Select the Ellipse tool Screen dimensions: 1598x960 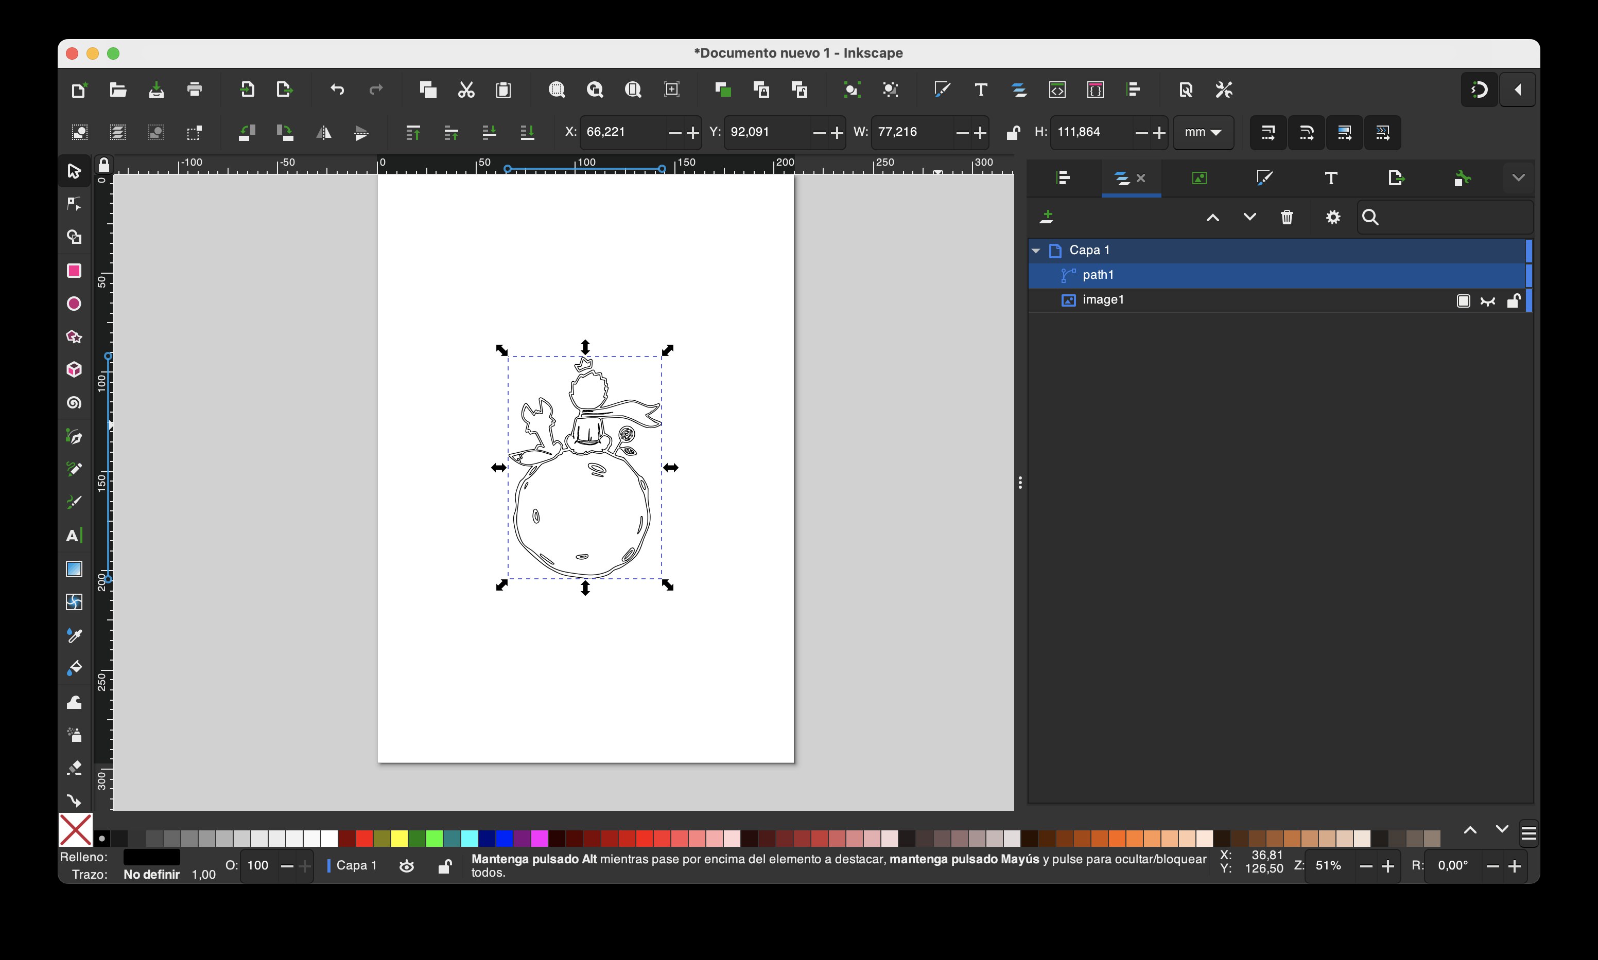[74, 304]
